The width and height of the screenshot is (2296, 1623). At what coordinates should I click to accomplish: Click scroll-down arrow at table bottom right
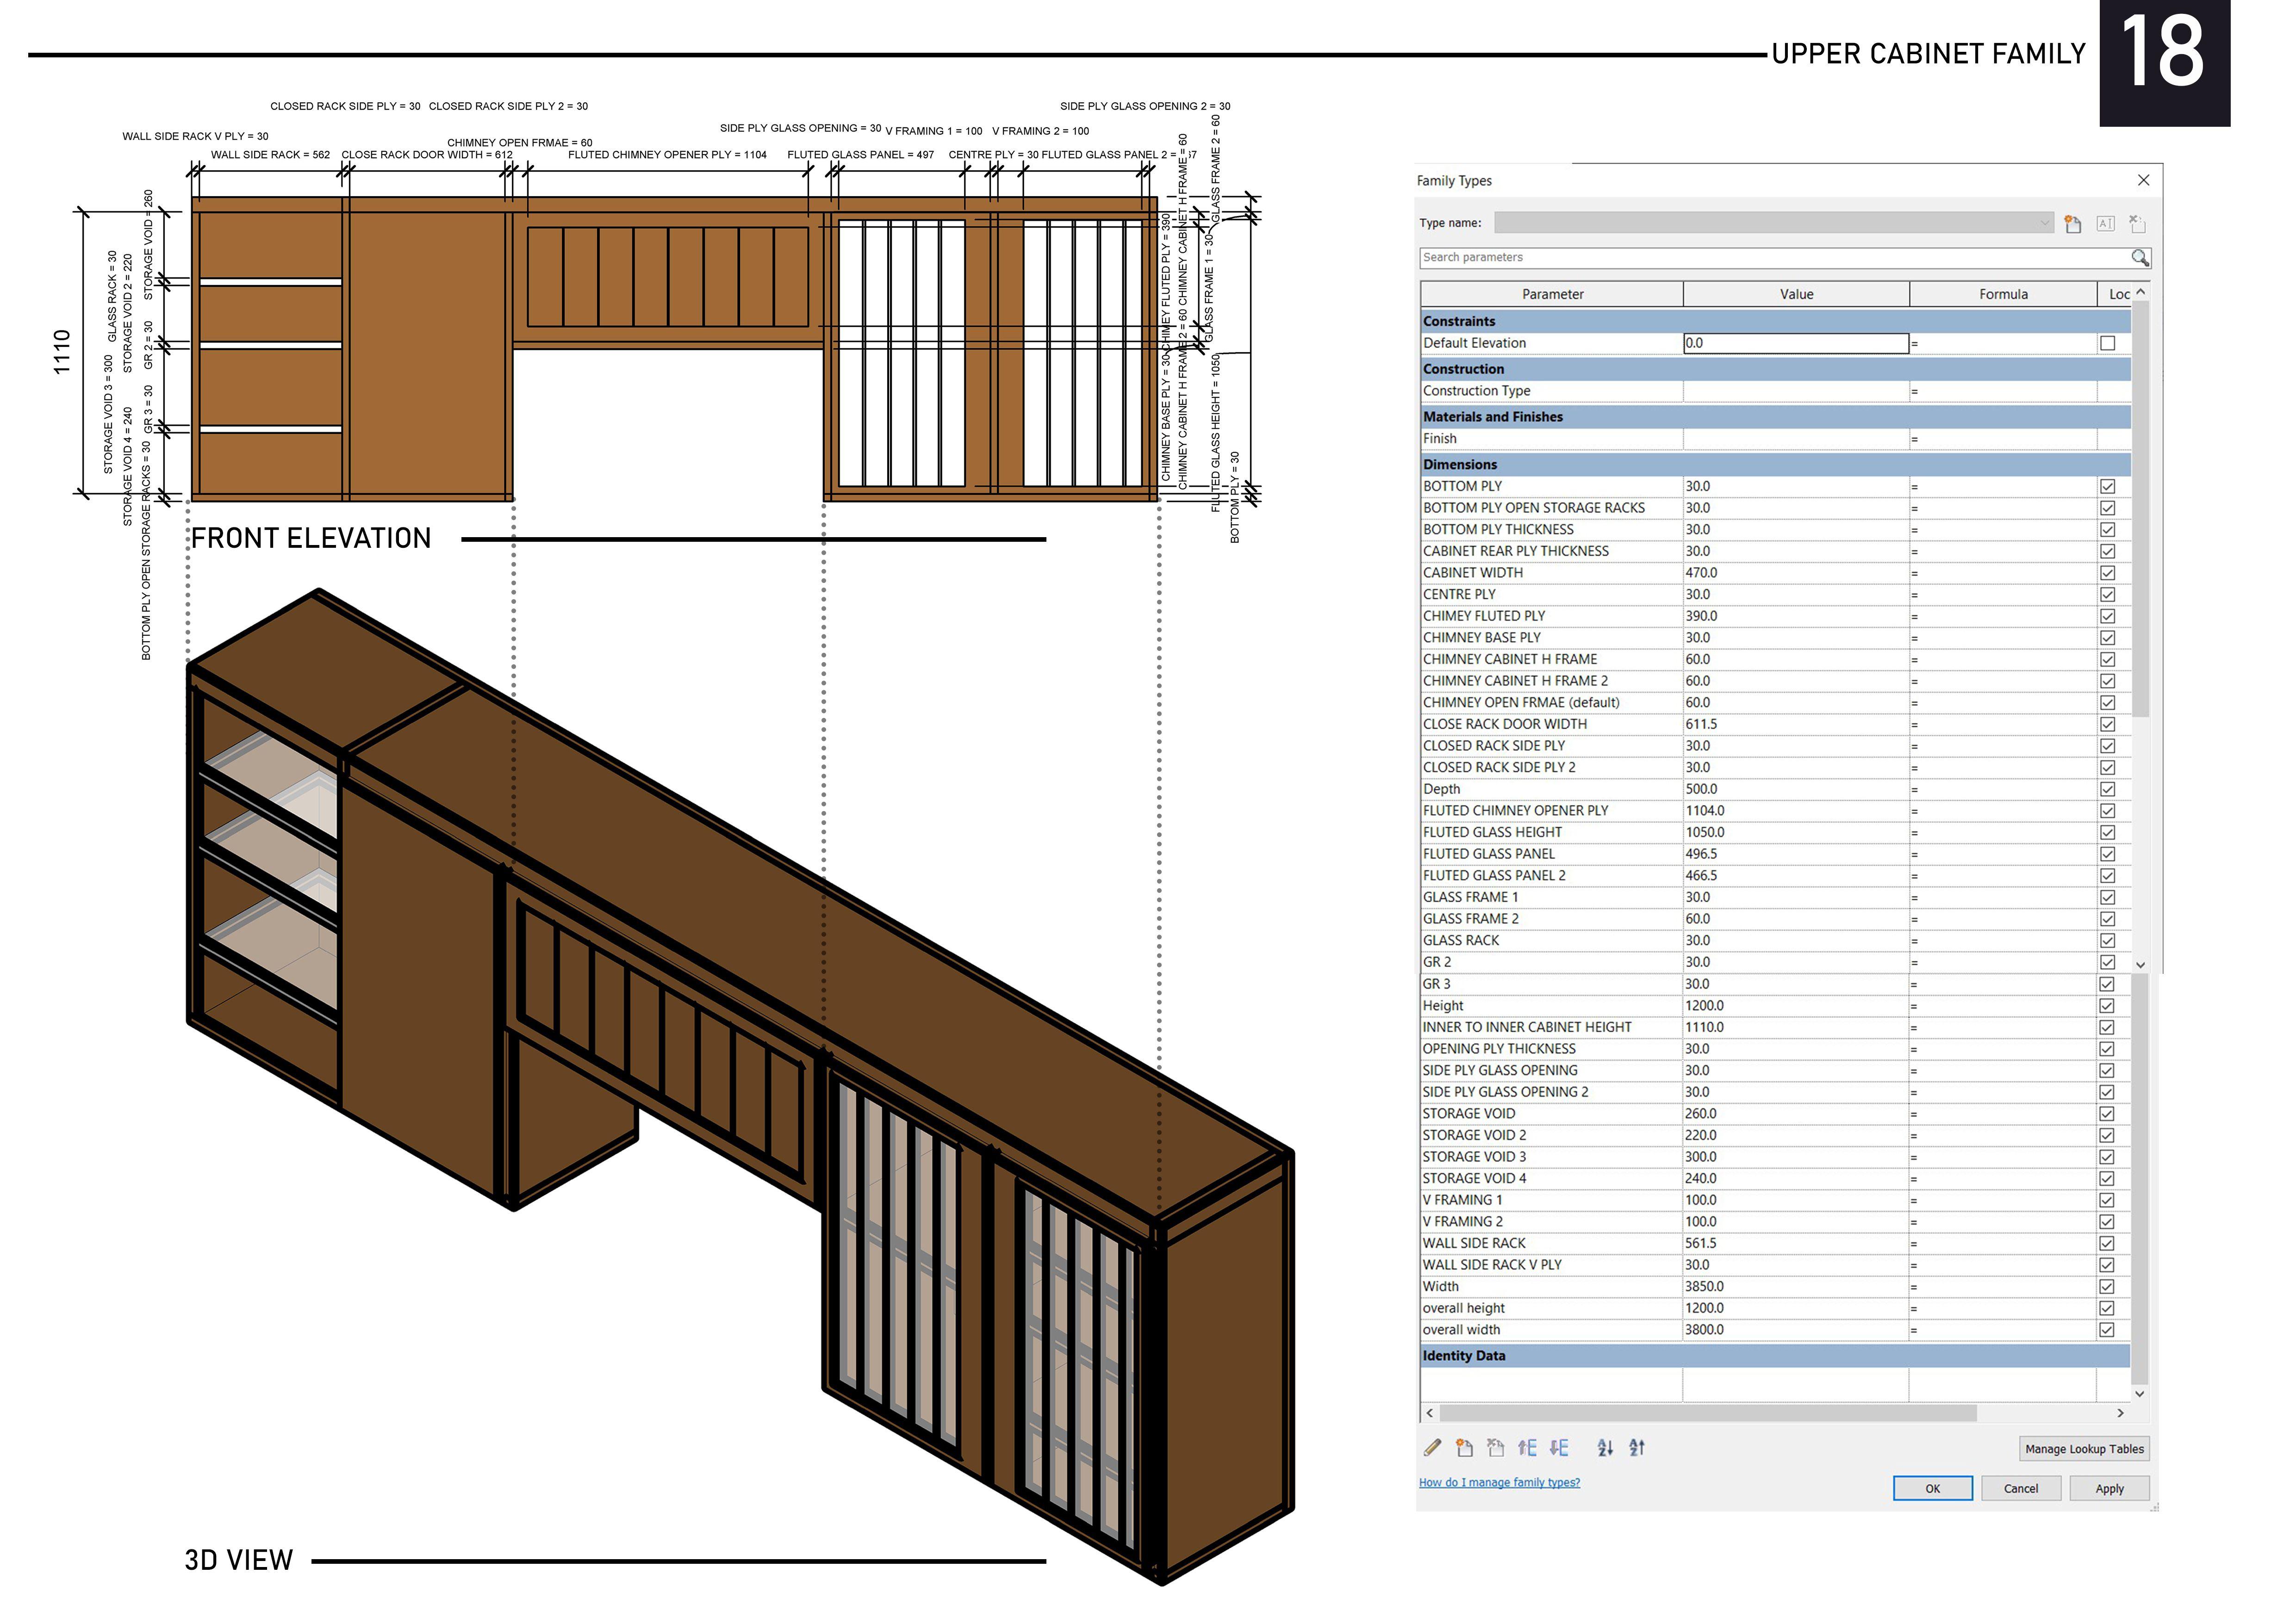tap(2140, 1393)
